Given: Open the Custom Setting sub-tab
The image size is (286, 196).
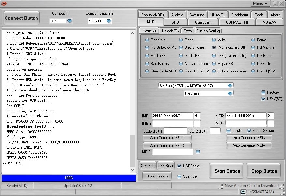Looking at the screenshot, I should point(208,31).
